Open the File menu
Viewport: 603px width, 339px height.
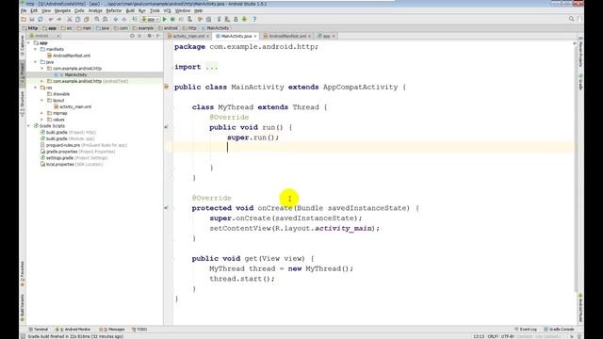(24, 10)
